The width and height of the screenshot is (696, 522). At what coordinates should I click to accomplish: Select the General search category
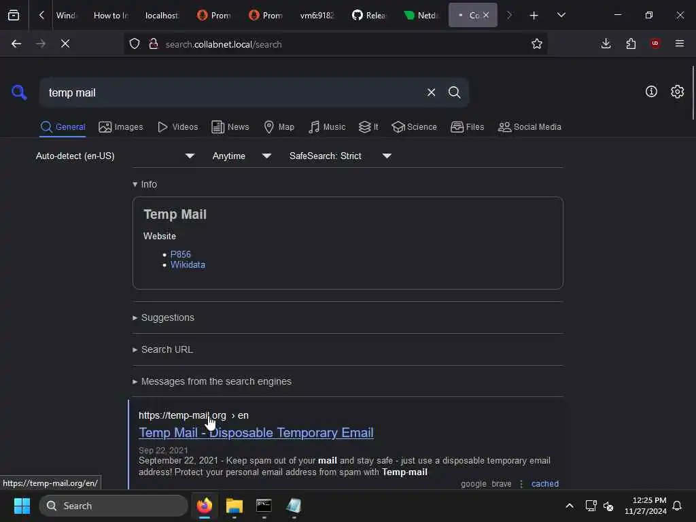click(x=63, y=127)
